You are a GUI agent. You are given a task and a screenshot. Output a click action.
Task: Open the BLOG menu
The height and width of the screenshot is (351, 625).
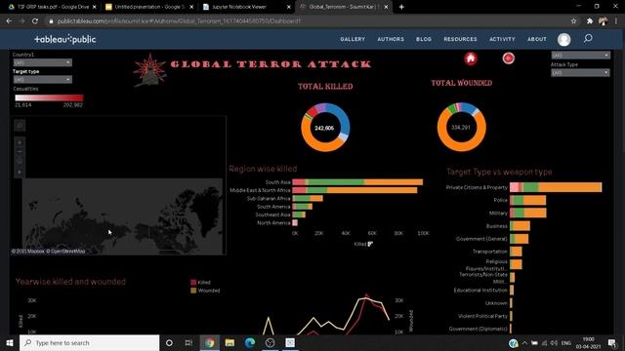[x=424, y=39]
